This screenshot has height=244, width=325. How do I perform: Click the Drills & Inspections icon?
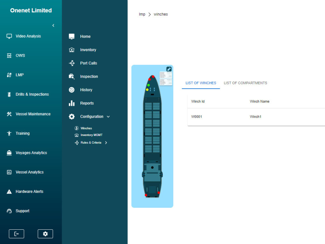[x=9, y=94]
